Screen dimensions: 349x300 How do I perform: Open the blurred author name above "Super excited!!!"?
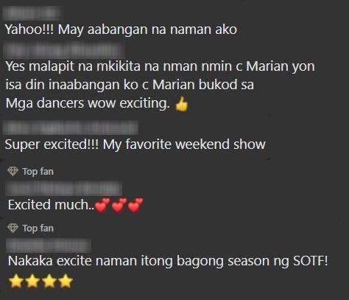pos(71,128)
